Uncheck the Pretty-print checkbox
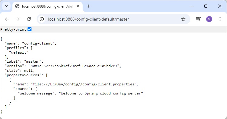227x119 pixels. click(30, 29)
